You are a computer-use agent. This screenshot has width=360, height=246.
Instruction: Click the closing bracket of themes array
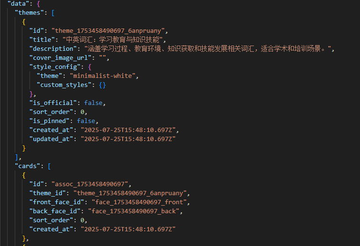click(17, 157)
